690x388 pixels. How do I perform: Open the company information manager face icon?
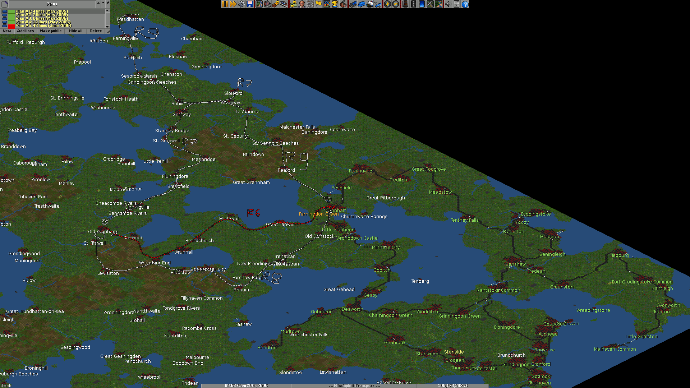click(x=302, y=4)
